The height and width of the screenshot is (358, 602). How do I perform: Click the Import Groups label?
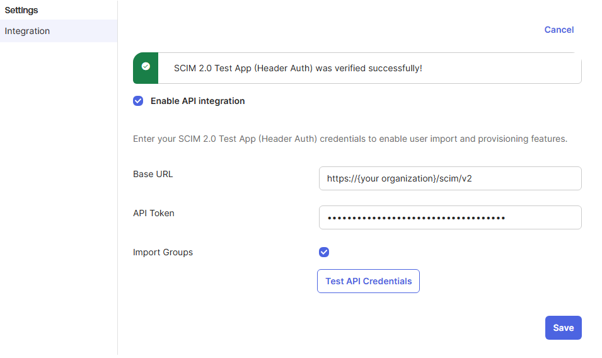click(163, 253)
